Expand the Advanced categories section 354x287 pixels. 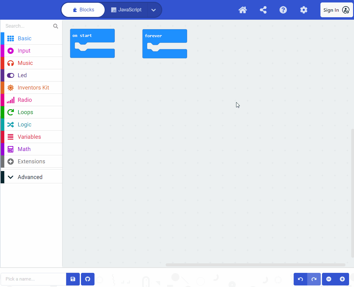(x=31, y=177)
